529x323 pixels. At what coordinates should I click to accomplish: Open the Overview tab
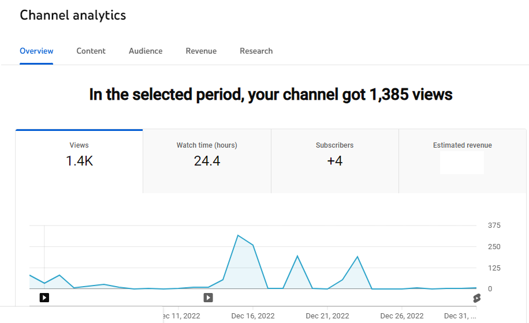(36, 51)
